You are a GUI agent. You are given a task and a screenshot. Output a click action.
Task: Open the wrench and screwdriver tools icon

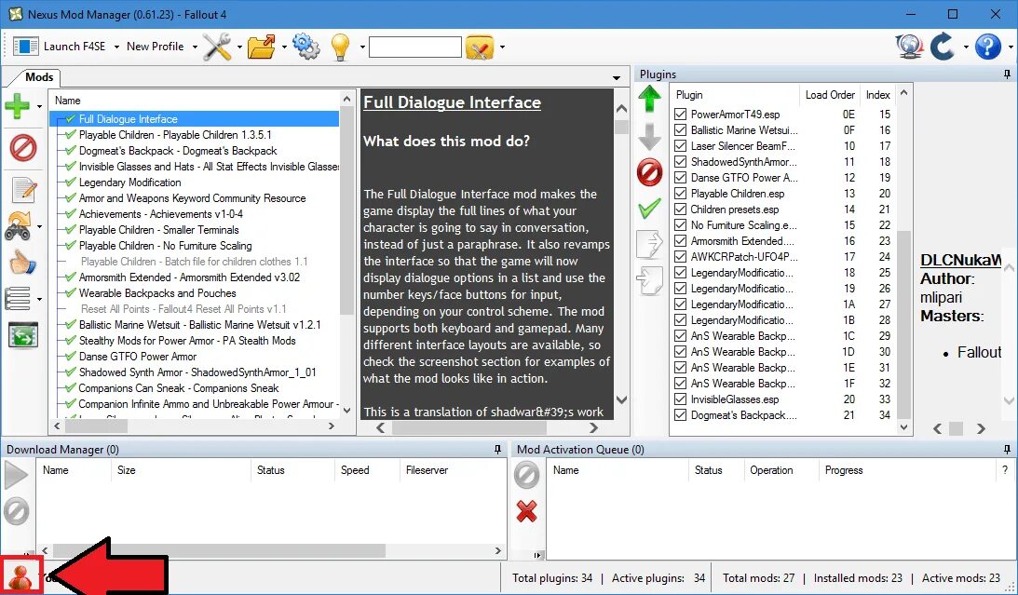[217, 47]
